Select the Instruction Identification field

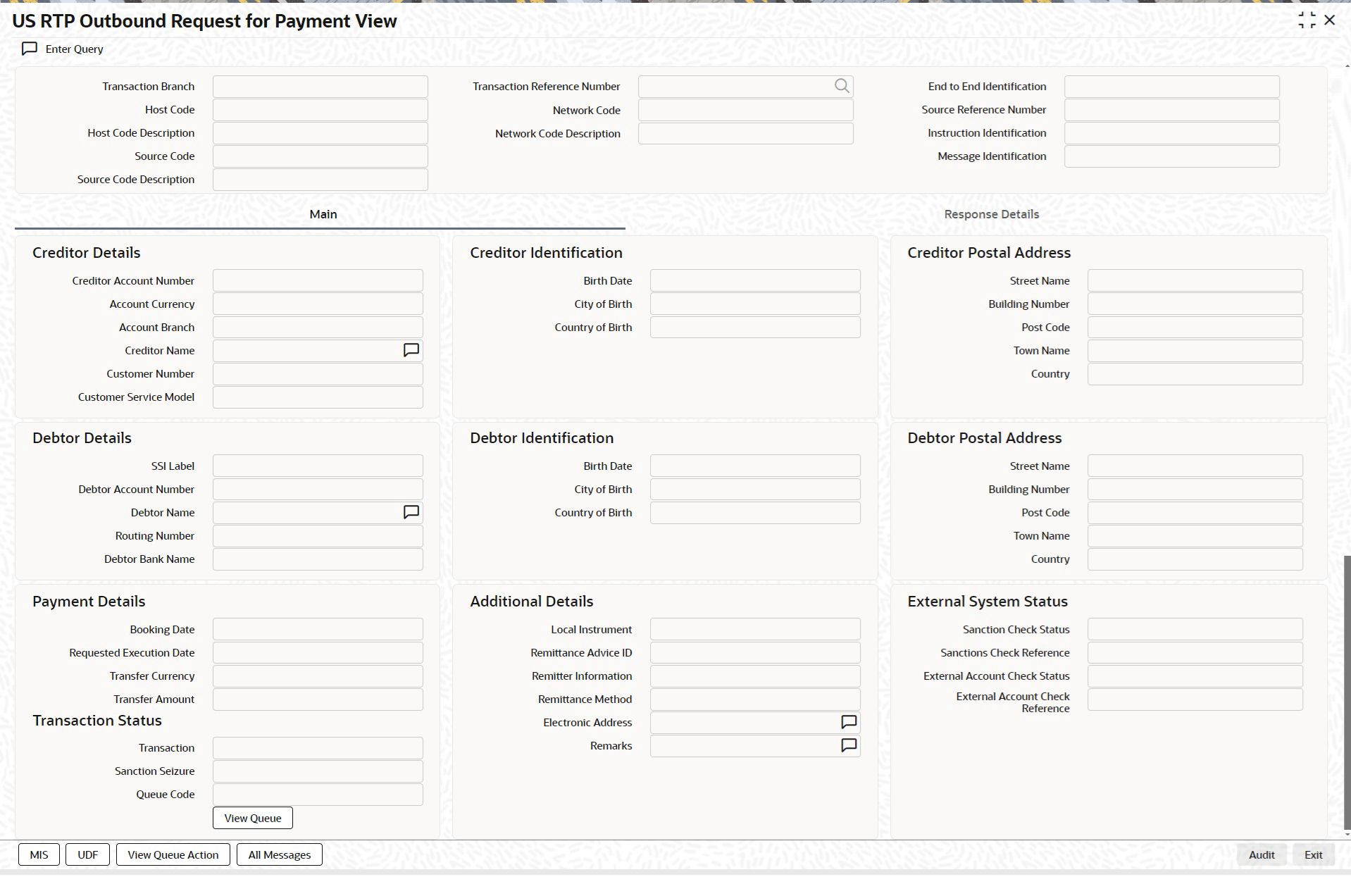(x=1172, y=133)
